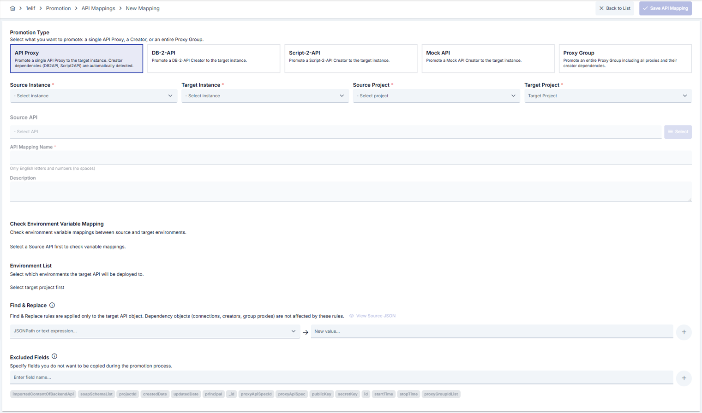Open Excluded Fields info icon

54,356
